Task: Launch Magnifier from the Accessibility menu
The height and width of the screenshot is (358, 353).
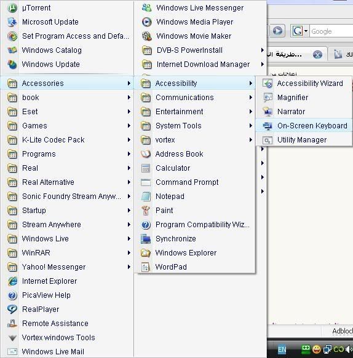Action: 304,98
